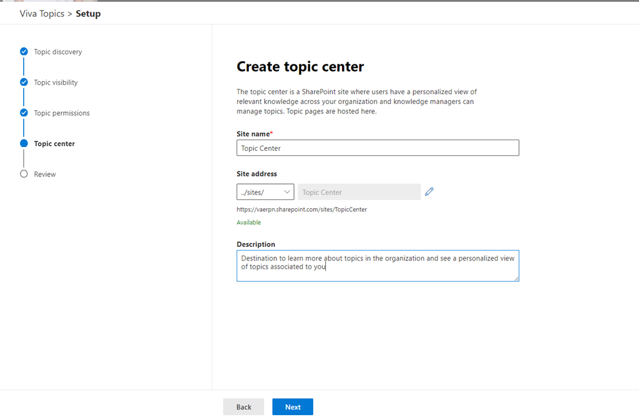The width and height of the screenshot is (639, 417).
Task: Click the Back button
Action: pos(244,407)
